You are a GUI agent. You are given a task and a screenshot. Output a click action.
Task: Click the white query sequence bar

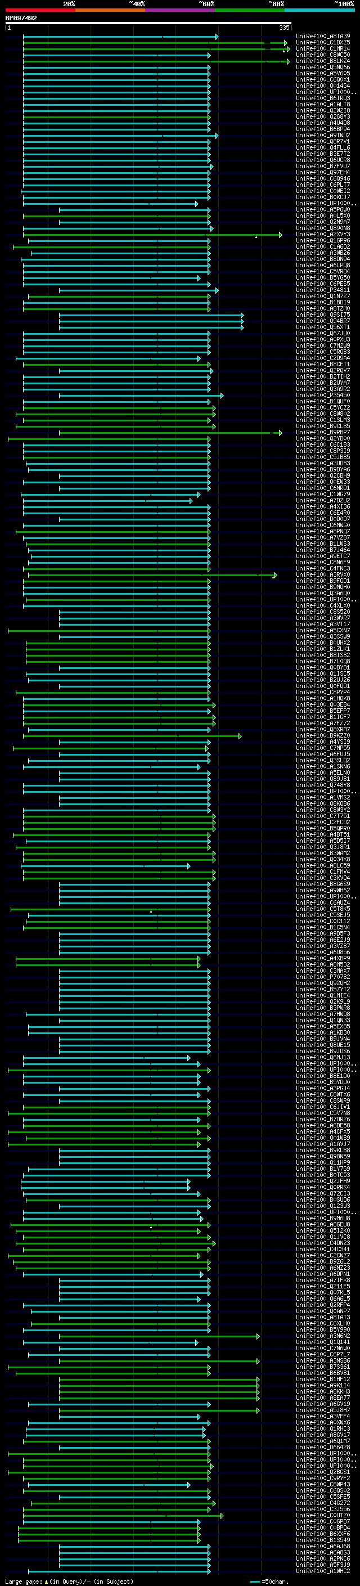[x=148, y=23]
